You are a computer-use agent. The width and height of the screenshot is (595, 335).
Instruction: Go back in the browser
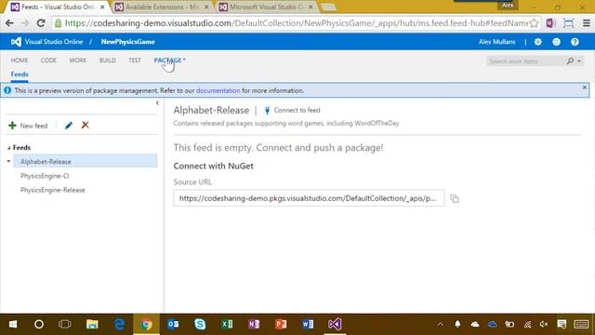pos(9,23)
